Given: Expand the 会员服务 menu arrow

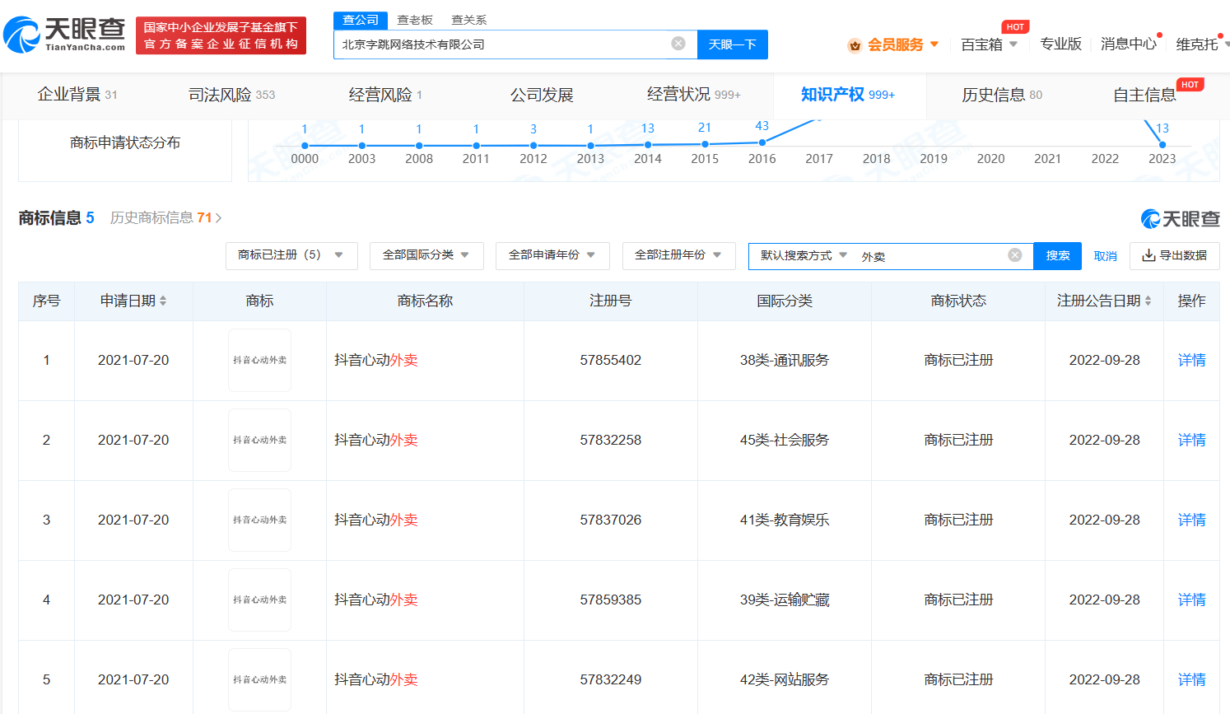Looking at the screenshot, I should pyautogui.click(x=934, y=44).
